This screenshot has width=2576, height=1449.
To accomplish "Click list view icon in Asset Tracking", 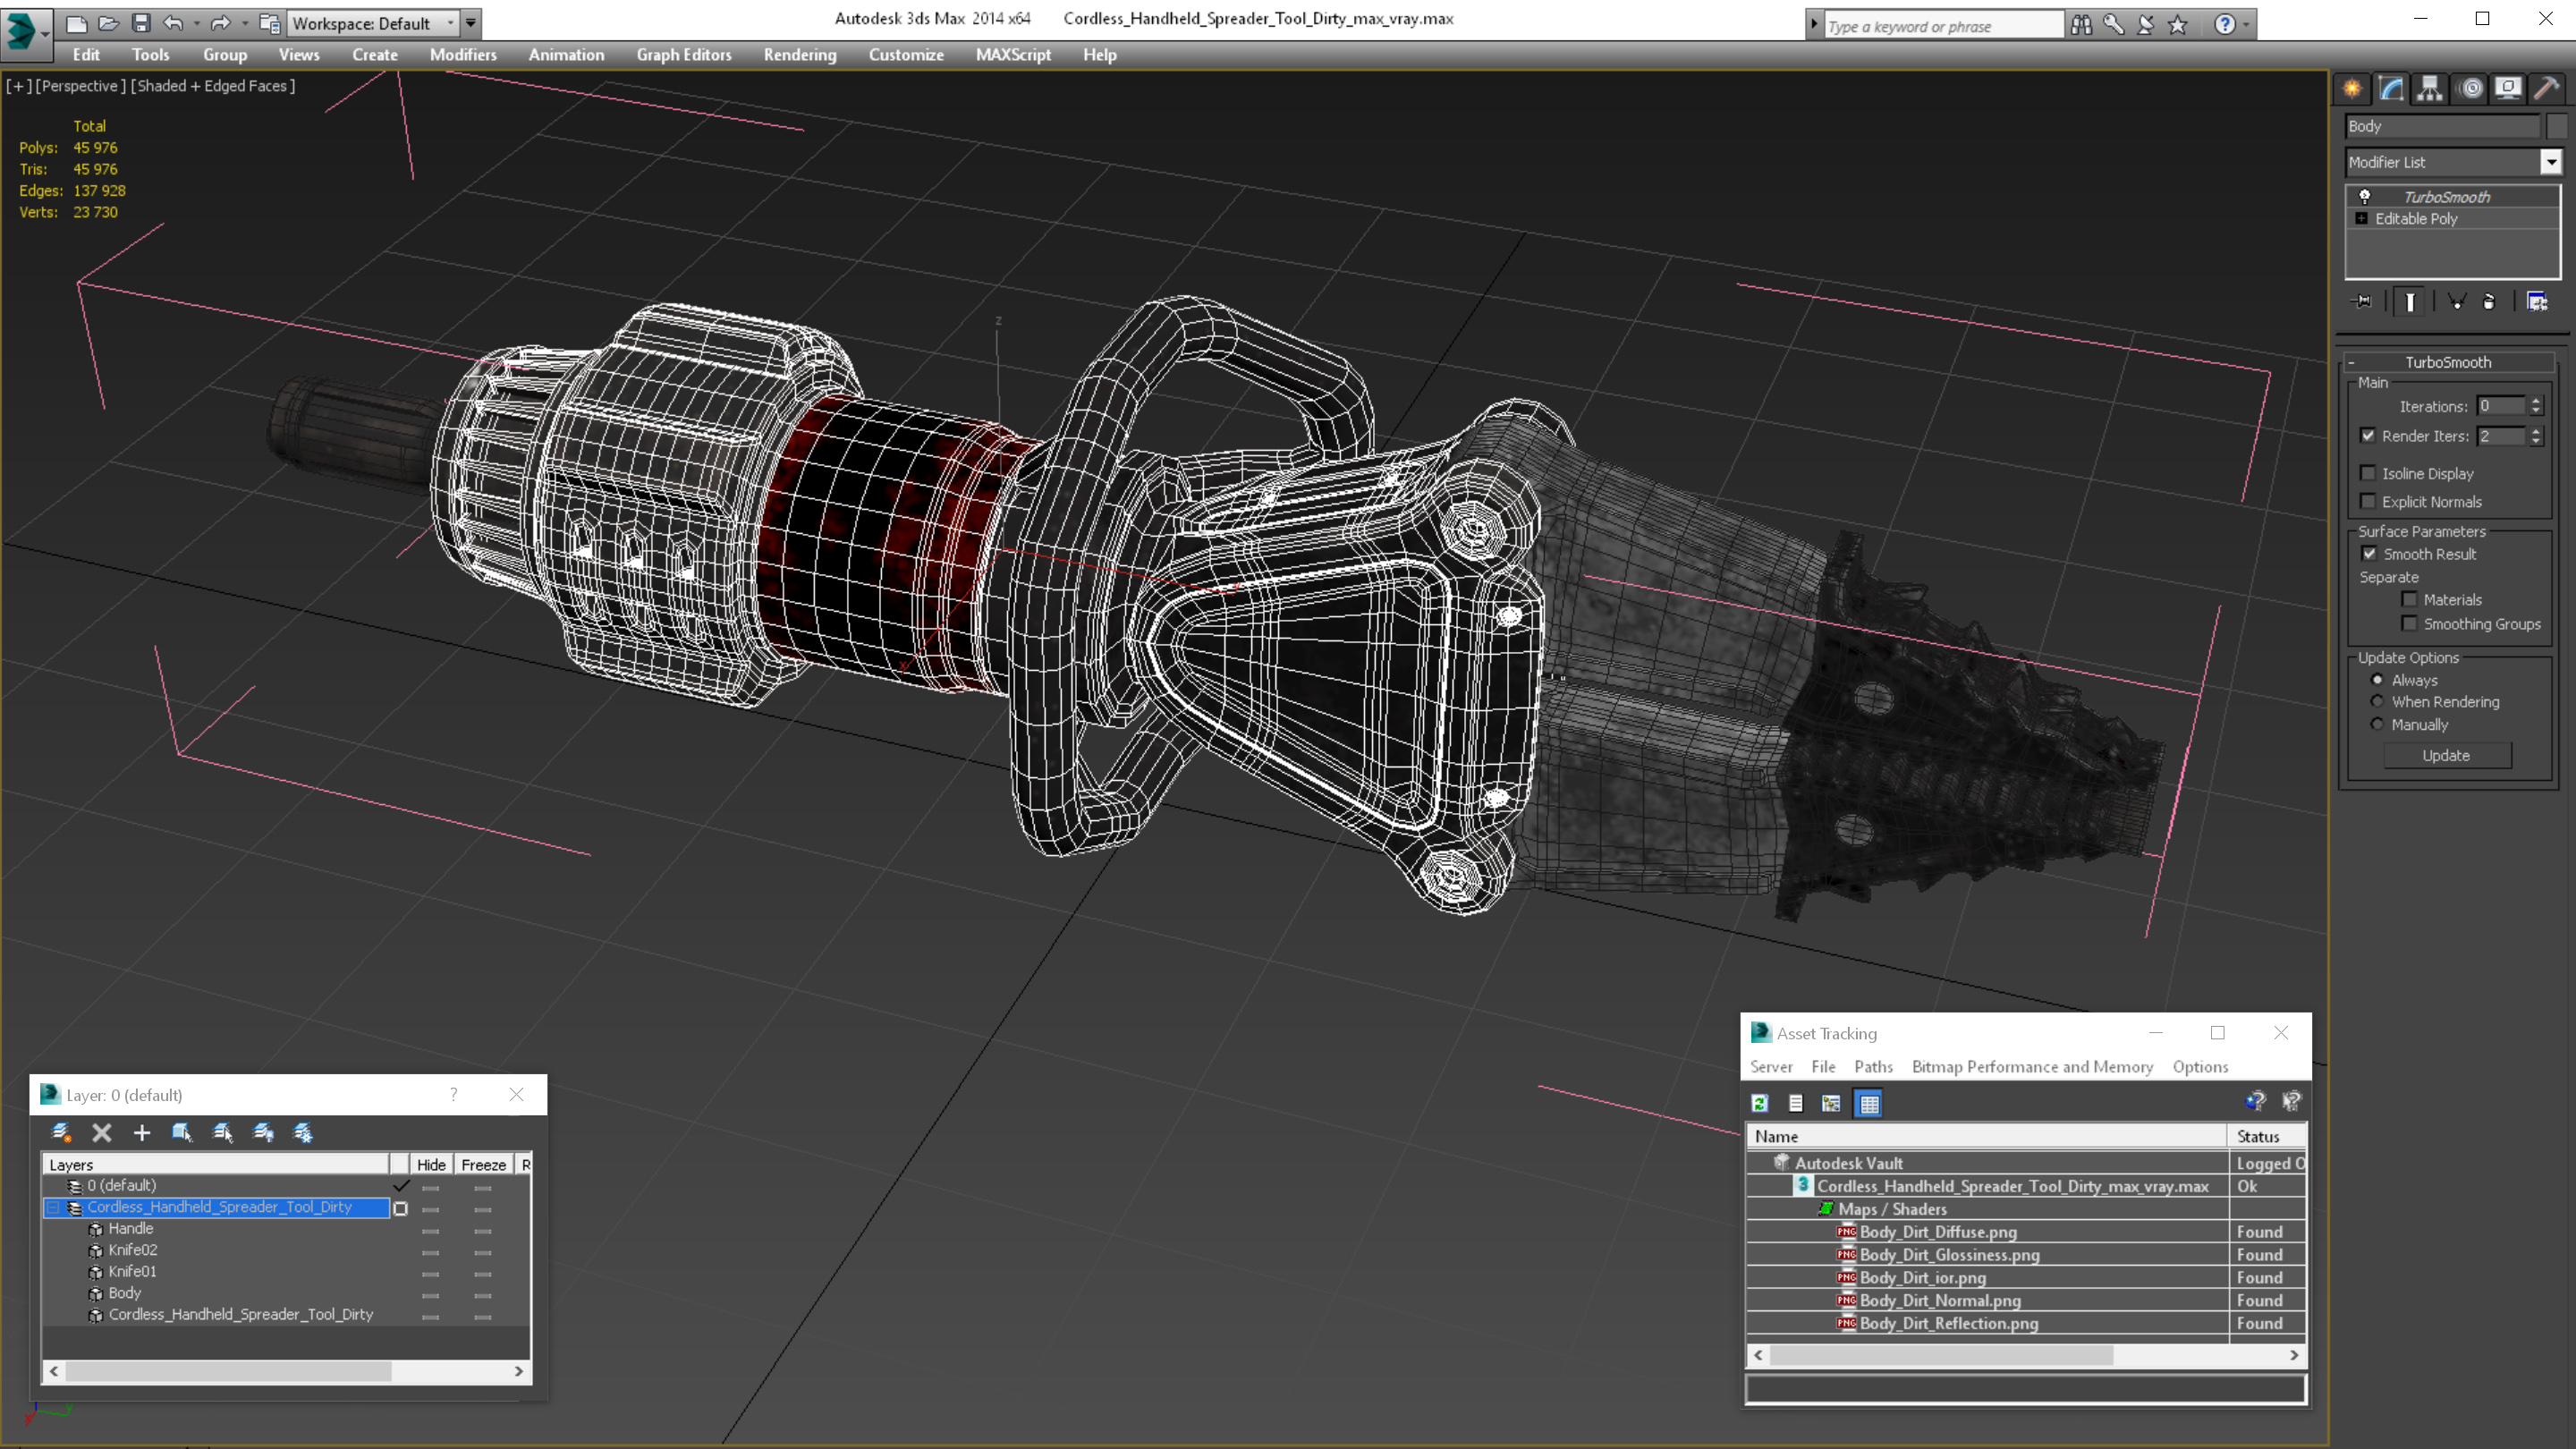I will point(1796,1103).
